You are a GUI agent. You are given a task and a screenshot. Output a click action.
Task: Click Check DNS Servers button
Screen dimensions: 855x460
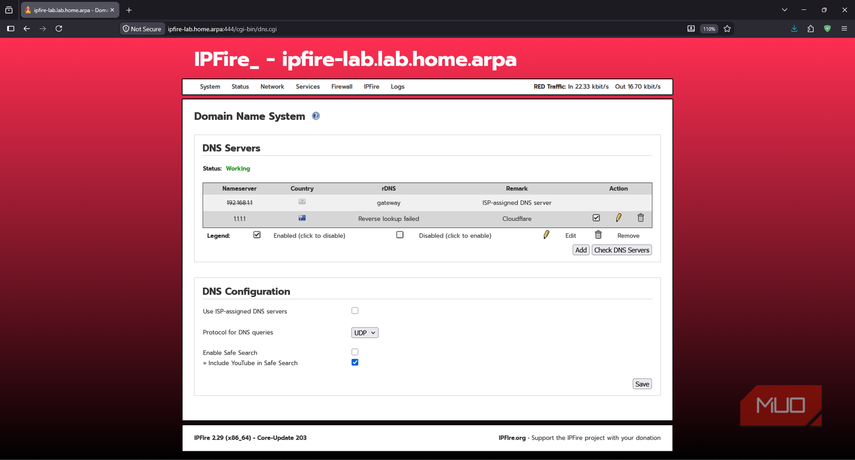point(622,250)
